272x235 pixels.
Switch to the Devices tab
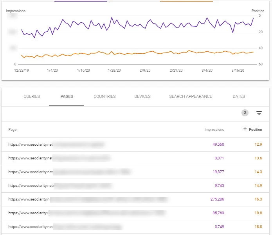142,96
